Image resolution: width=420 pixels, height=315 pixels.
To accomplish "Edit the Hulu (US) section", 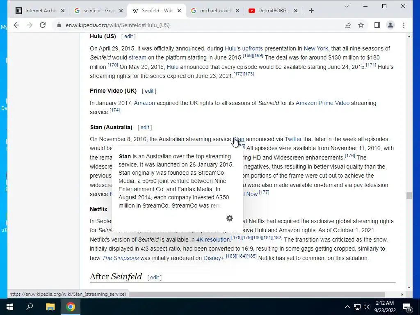I will (x=128, y=37).
